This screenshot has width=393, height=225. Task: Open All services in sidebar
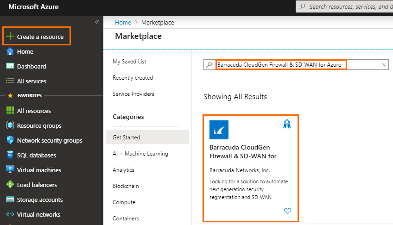coord(32,81)
